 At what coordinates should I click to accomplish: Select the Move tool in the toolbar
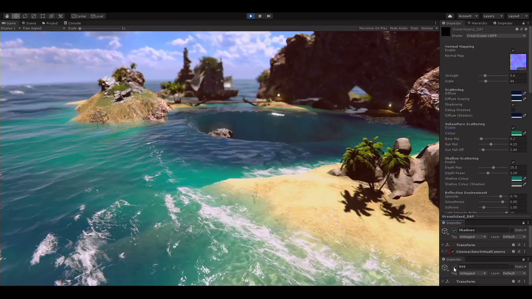[x=16, y=16]
